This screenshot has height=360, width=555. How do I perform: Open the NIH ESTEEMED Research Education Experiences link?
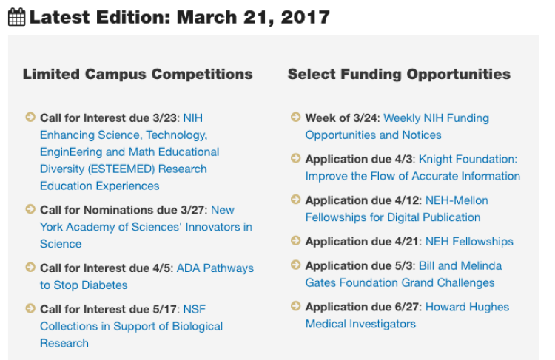coord(129,152)
